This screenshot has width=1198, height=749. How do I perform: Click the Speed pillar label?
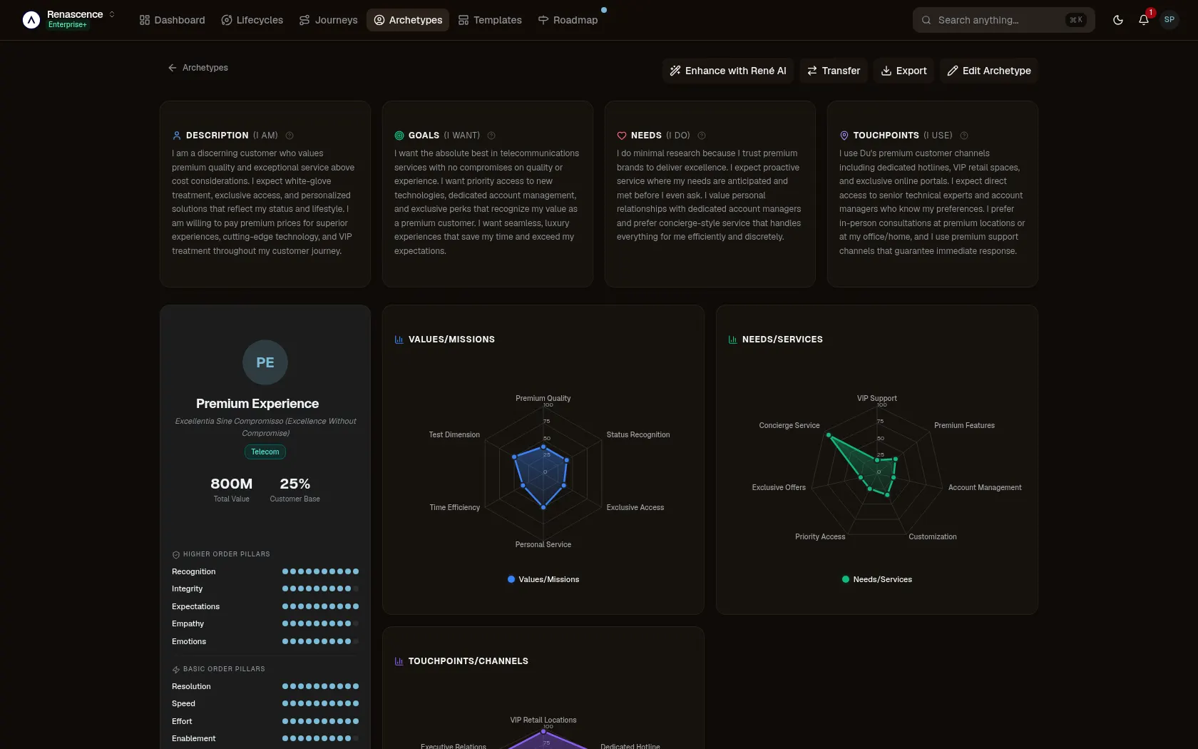click(183, 703)
